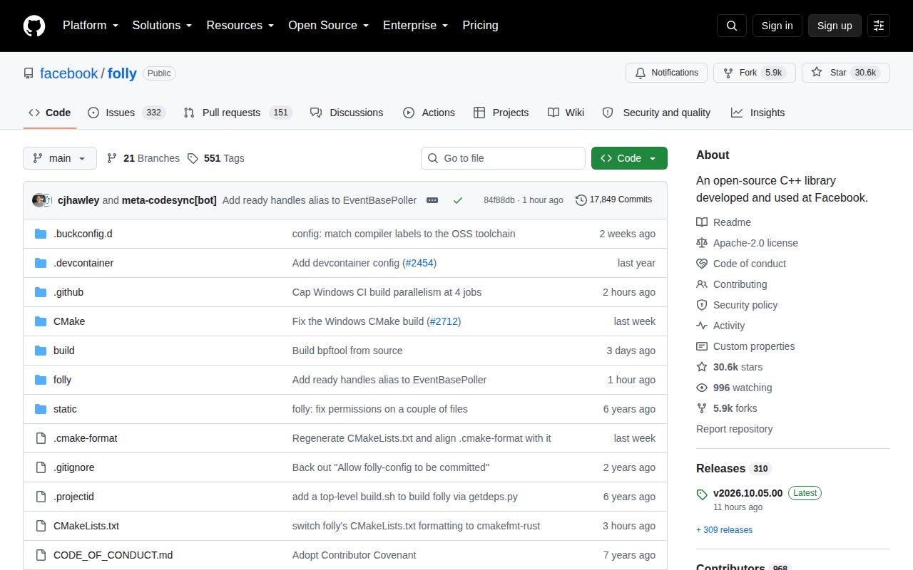
Task: Open the folly folder icon
Action: coord(41,380)
